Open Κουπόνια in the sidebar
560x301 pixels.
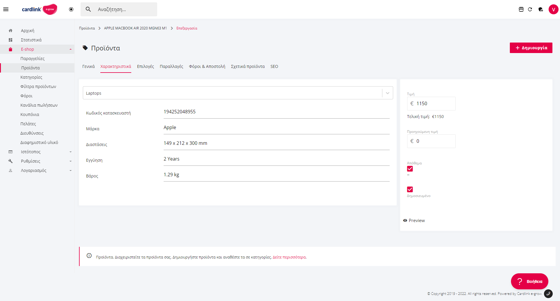pyautogui.click(x=30, y=115)
